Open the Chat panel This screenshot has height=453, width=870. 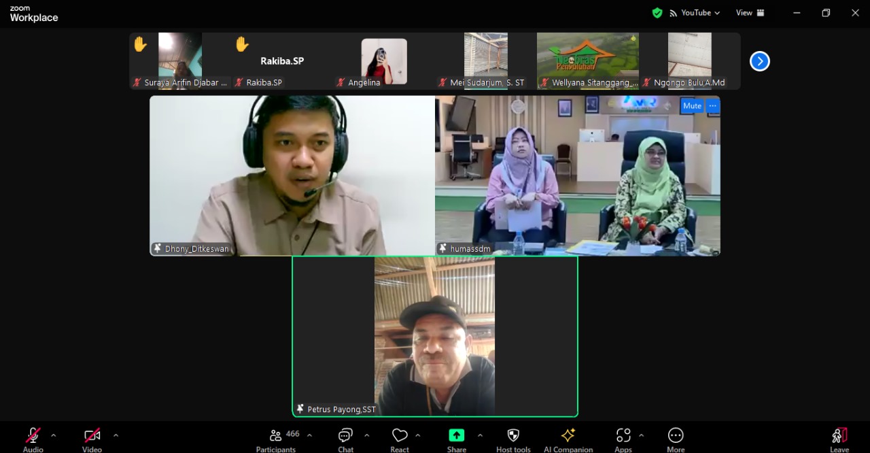click(x=345, y=436)
